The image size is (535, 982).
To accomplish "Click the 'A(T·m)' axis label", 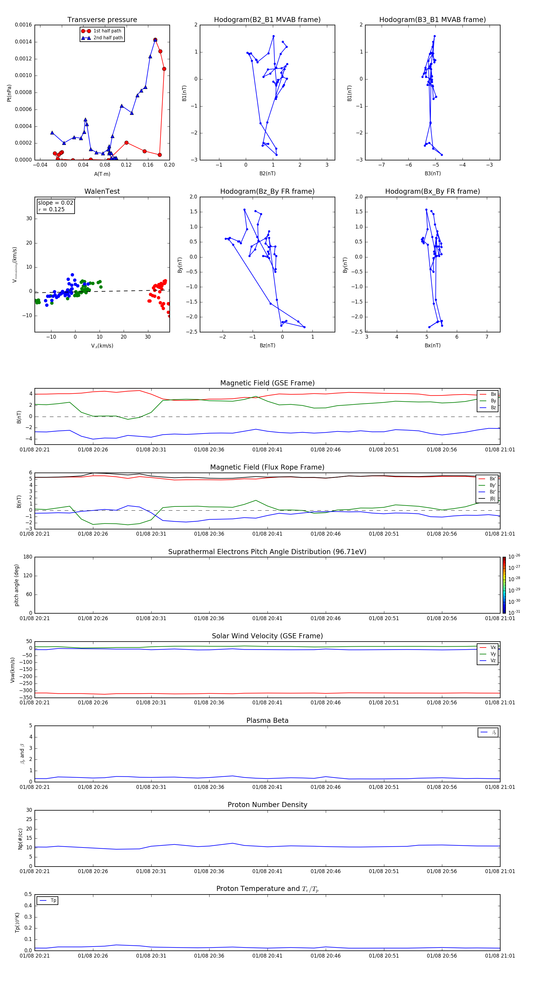I will point(102,174).
